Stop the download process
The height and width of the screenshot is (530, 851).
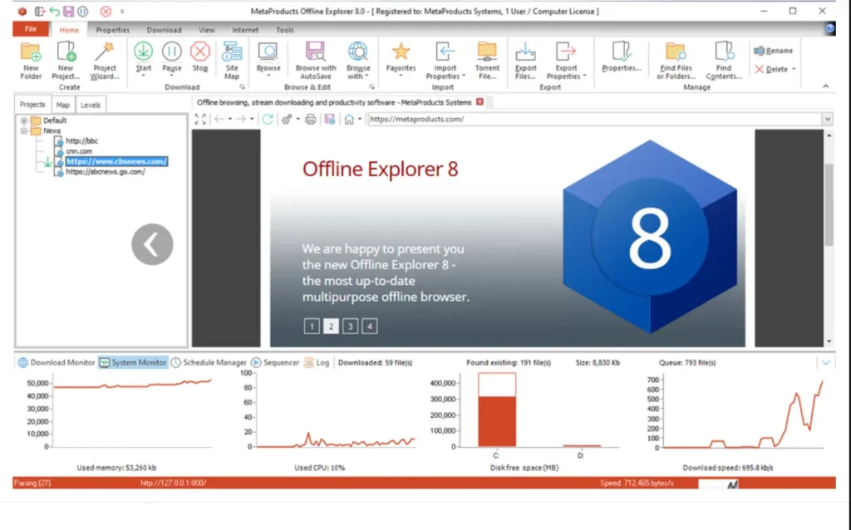tap(199, 58)
